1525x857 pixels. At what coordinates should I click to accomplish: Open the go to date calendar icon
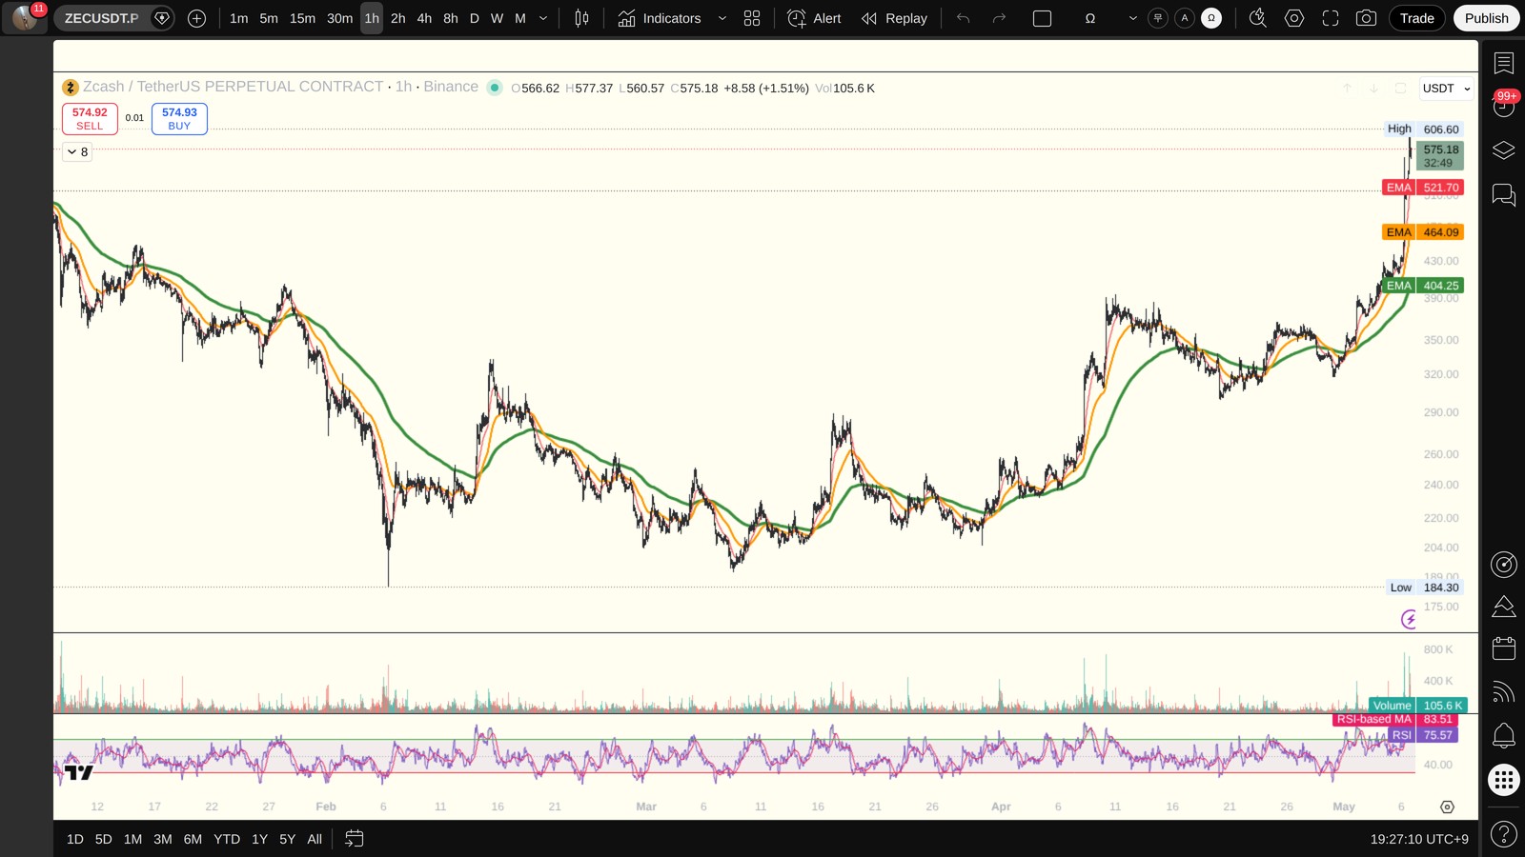click(x=354, y=839)
